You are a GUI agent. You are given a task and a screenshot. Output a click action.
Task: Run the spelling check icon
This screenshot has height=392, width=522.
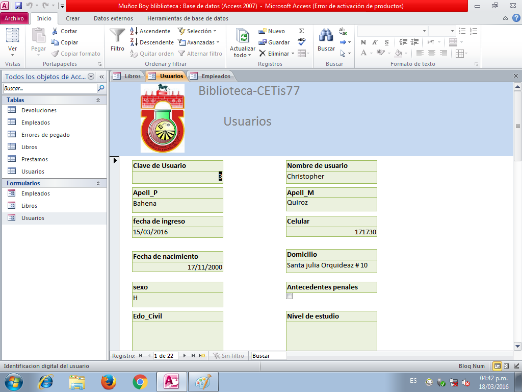[302, 42]
